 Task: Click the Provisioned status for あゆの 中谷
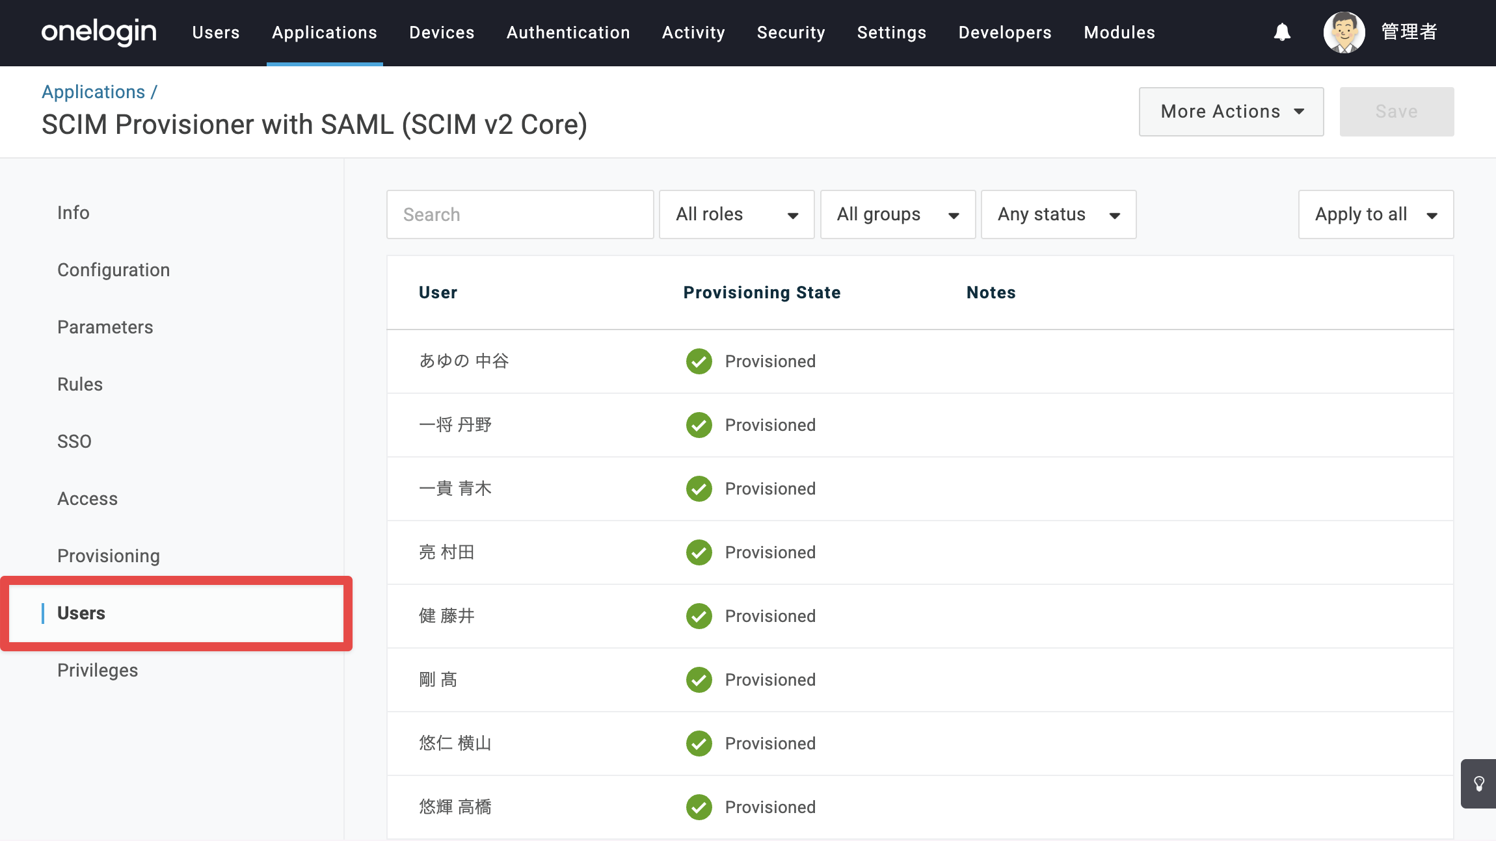point(770,361)
